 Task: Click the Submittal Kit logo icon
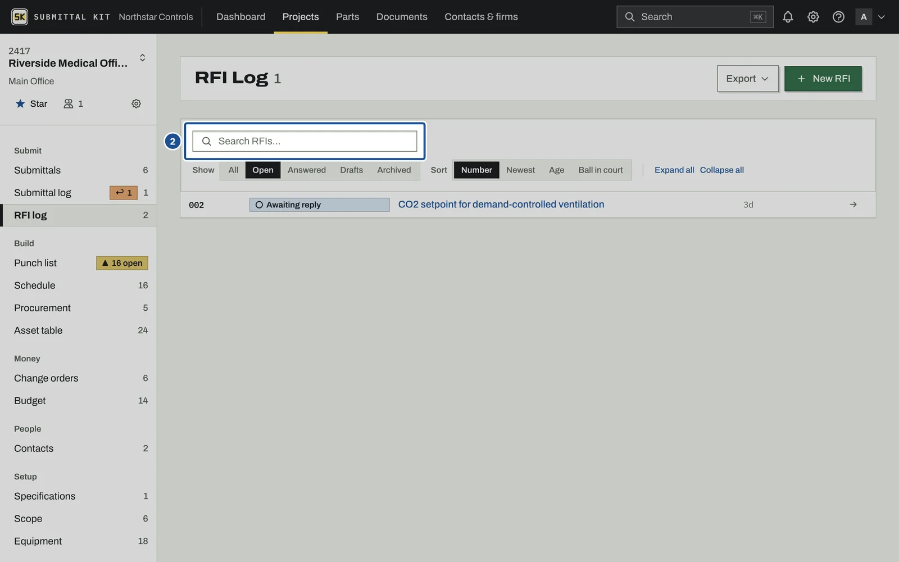[20, 17]
